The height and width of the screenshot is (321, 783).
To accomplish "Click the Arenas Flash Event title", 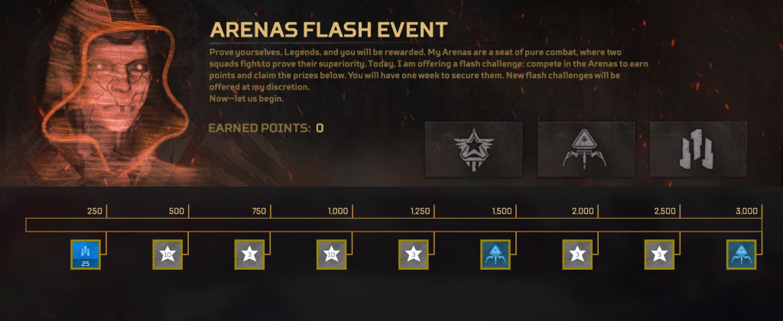I will 328,31.
